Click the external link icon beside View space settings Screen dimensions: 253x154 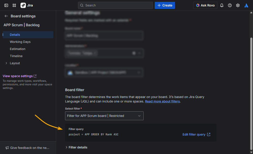(x=35, y=76)
